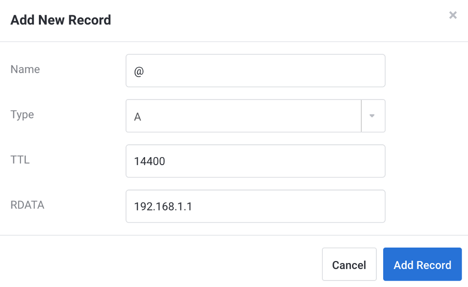Image resolution: width=468 pixels, height=287 pixels.
Task: Focus the Name input field
Action: (x=255, y=71)
